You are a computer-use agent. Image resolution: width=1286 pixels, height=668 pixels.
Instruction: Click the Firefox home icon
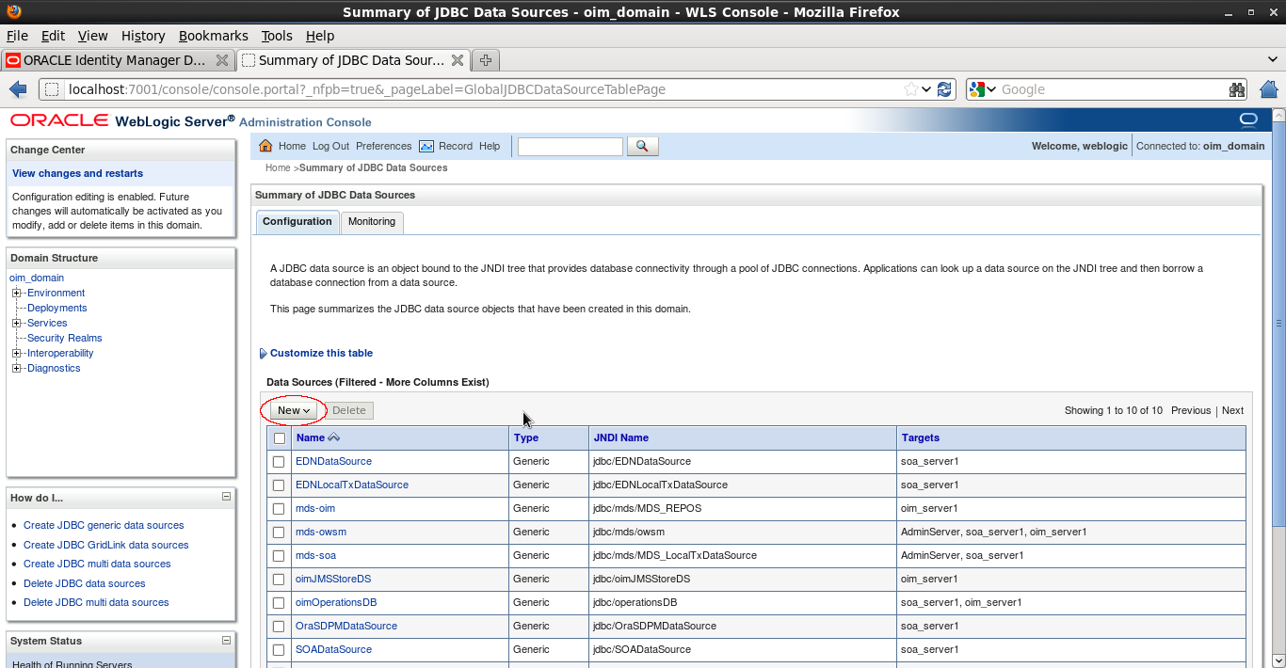click(1269, 88)
